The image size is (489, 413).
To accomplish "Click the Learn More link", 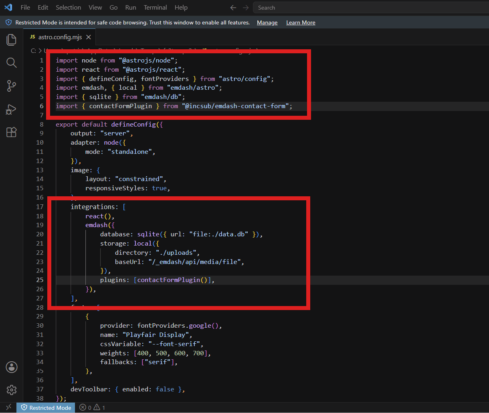I will [301, 22].
